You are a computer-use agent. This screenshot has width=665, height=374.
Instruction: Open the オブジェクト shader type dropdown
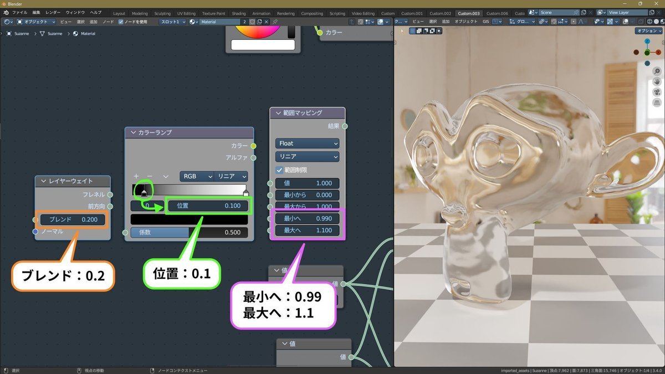point(36,22)
